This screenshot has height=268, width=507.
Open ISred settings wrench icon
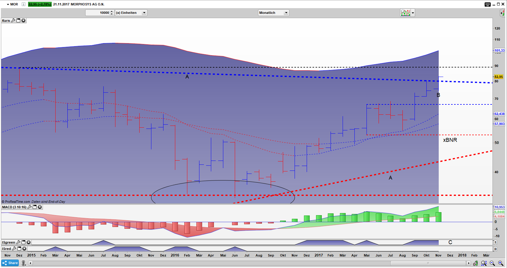click(x=14, y=249)
